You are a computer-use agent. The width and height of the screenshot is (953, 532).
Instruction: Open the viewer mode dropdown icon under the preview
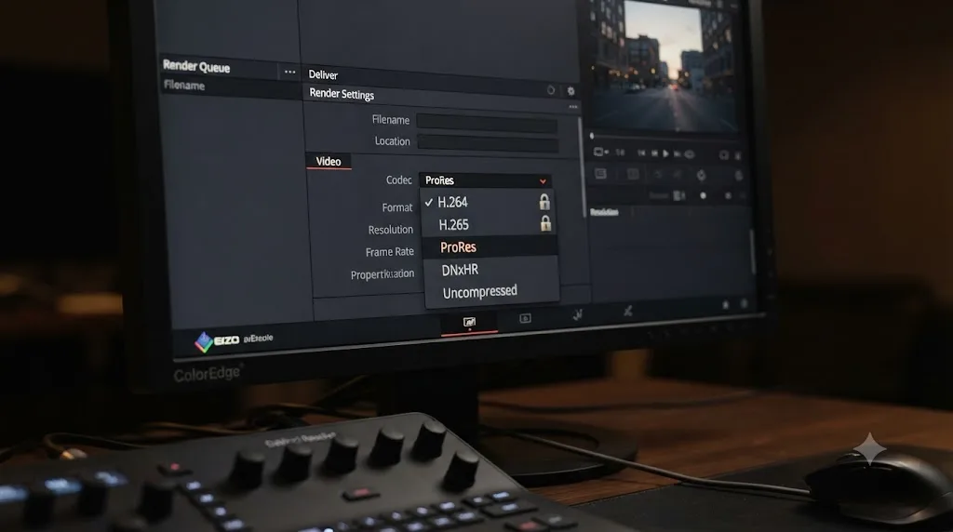click(x=600, y=152)
